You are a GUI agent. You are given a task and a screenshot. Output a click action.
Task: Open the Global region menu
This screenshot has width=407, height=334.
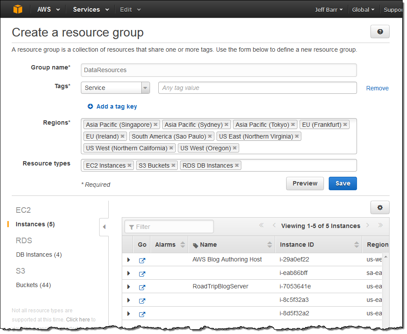363,10
